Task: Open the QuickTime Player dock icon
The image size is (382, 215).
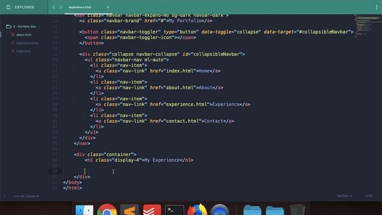Action: click(x=220, y=210)
